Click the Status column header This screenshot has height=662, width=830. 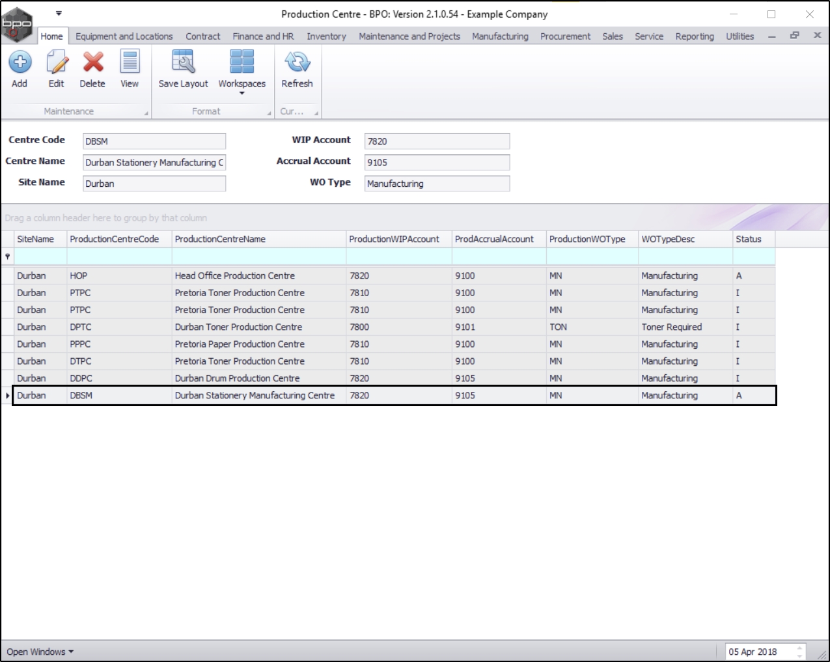click(749, 239)
